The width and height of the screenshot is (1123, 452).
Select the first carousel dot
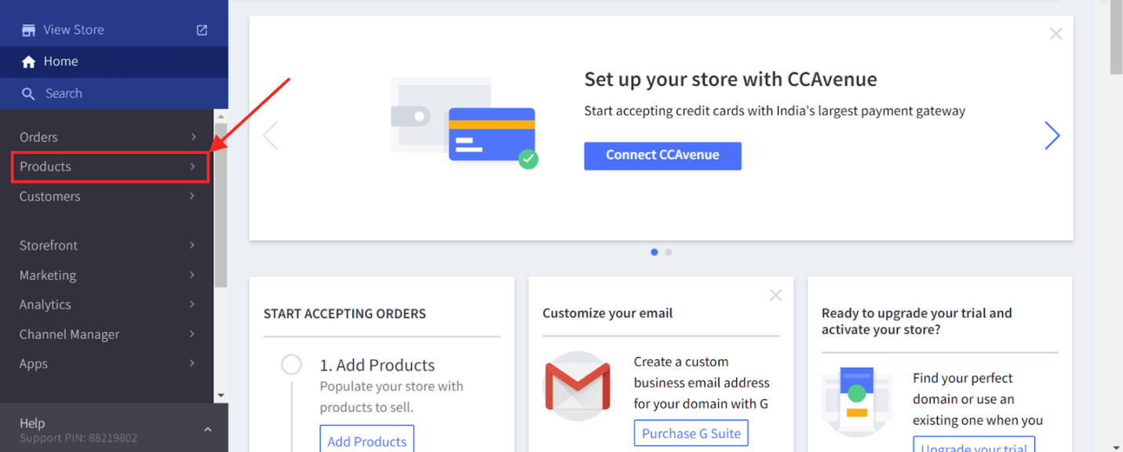click(654, 252)
